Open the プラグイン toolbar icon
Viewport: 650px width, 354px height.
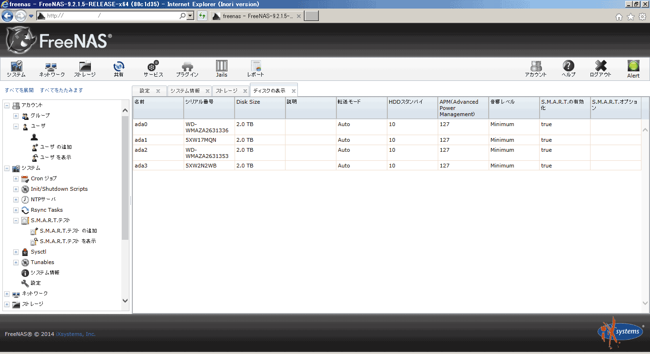pyautogui.click(x=187, y=69)
